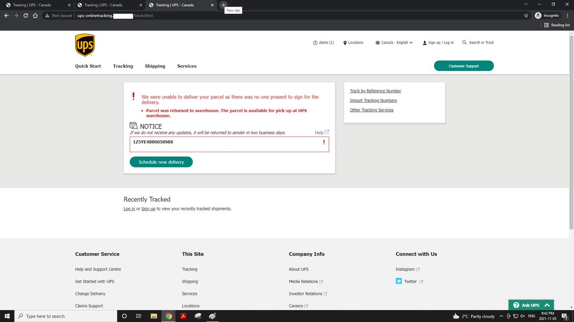Open the notification center icon
Image resolution: width=574 pixels, height=322 pixels.
pos(564,316)
